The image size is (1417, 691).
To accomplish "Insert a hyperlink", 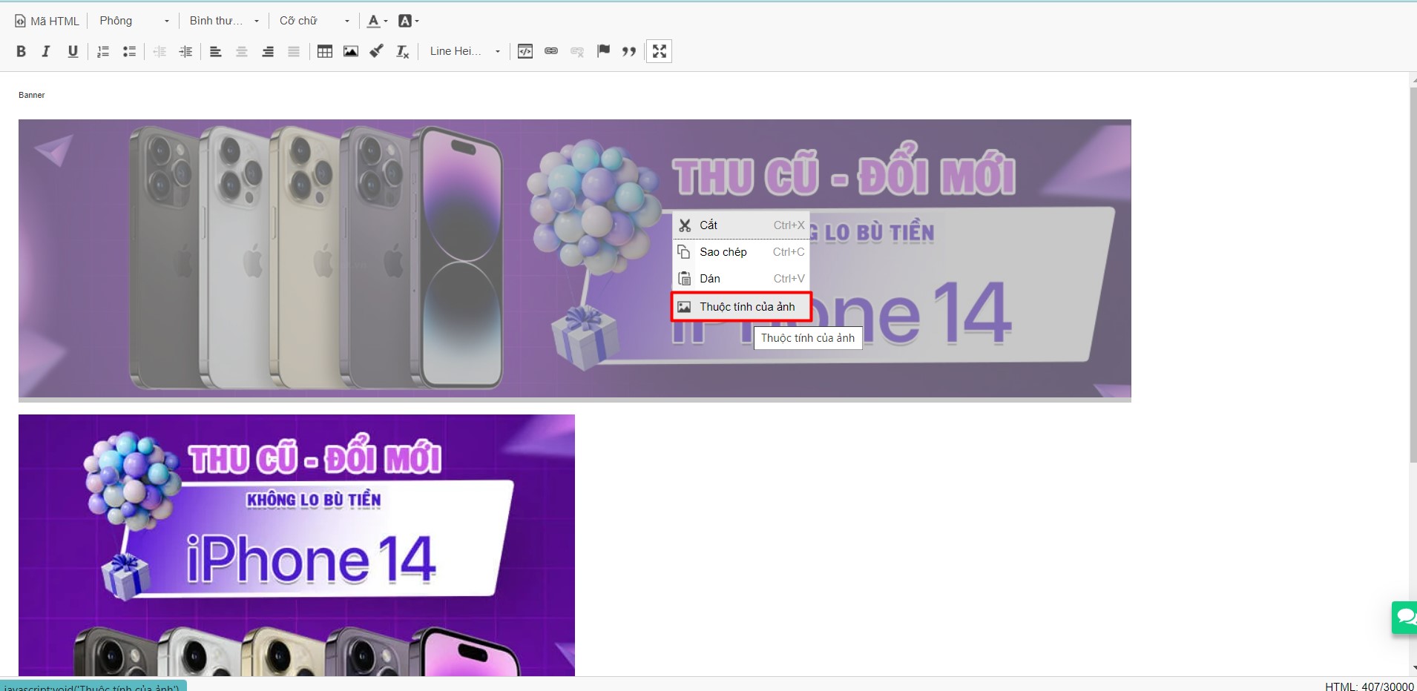I will [x=551, y=51].
